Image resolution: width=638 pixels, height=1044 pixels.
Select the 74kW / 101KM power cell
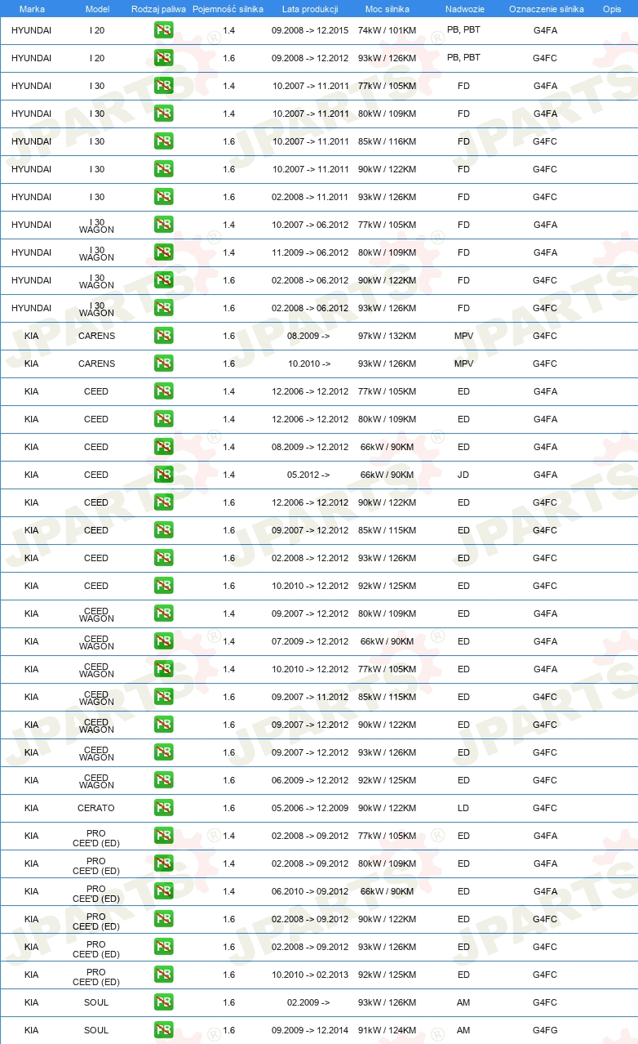click(387, 30)
